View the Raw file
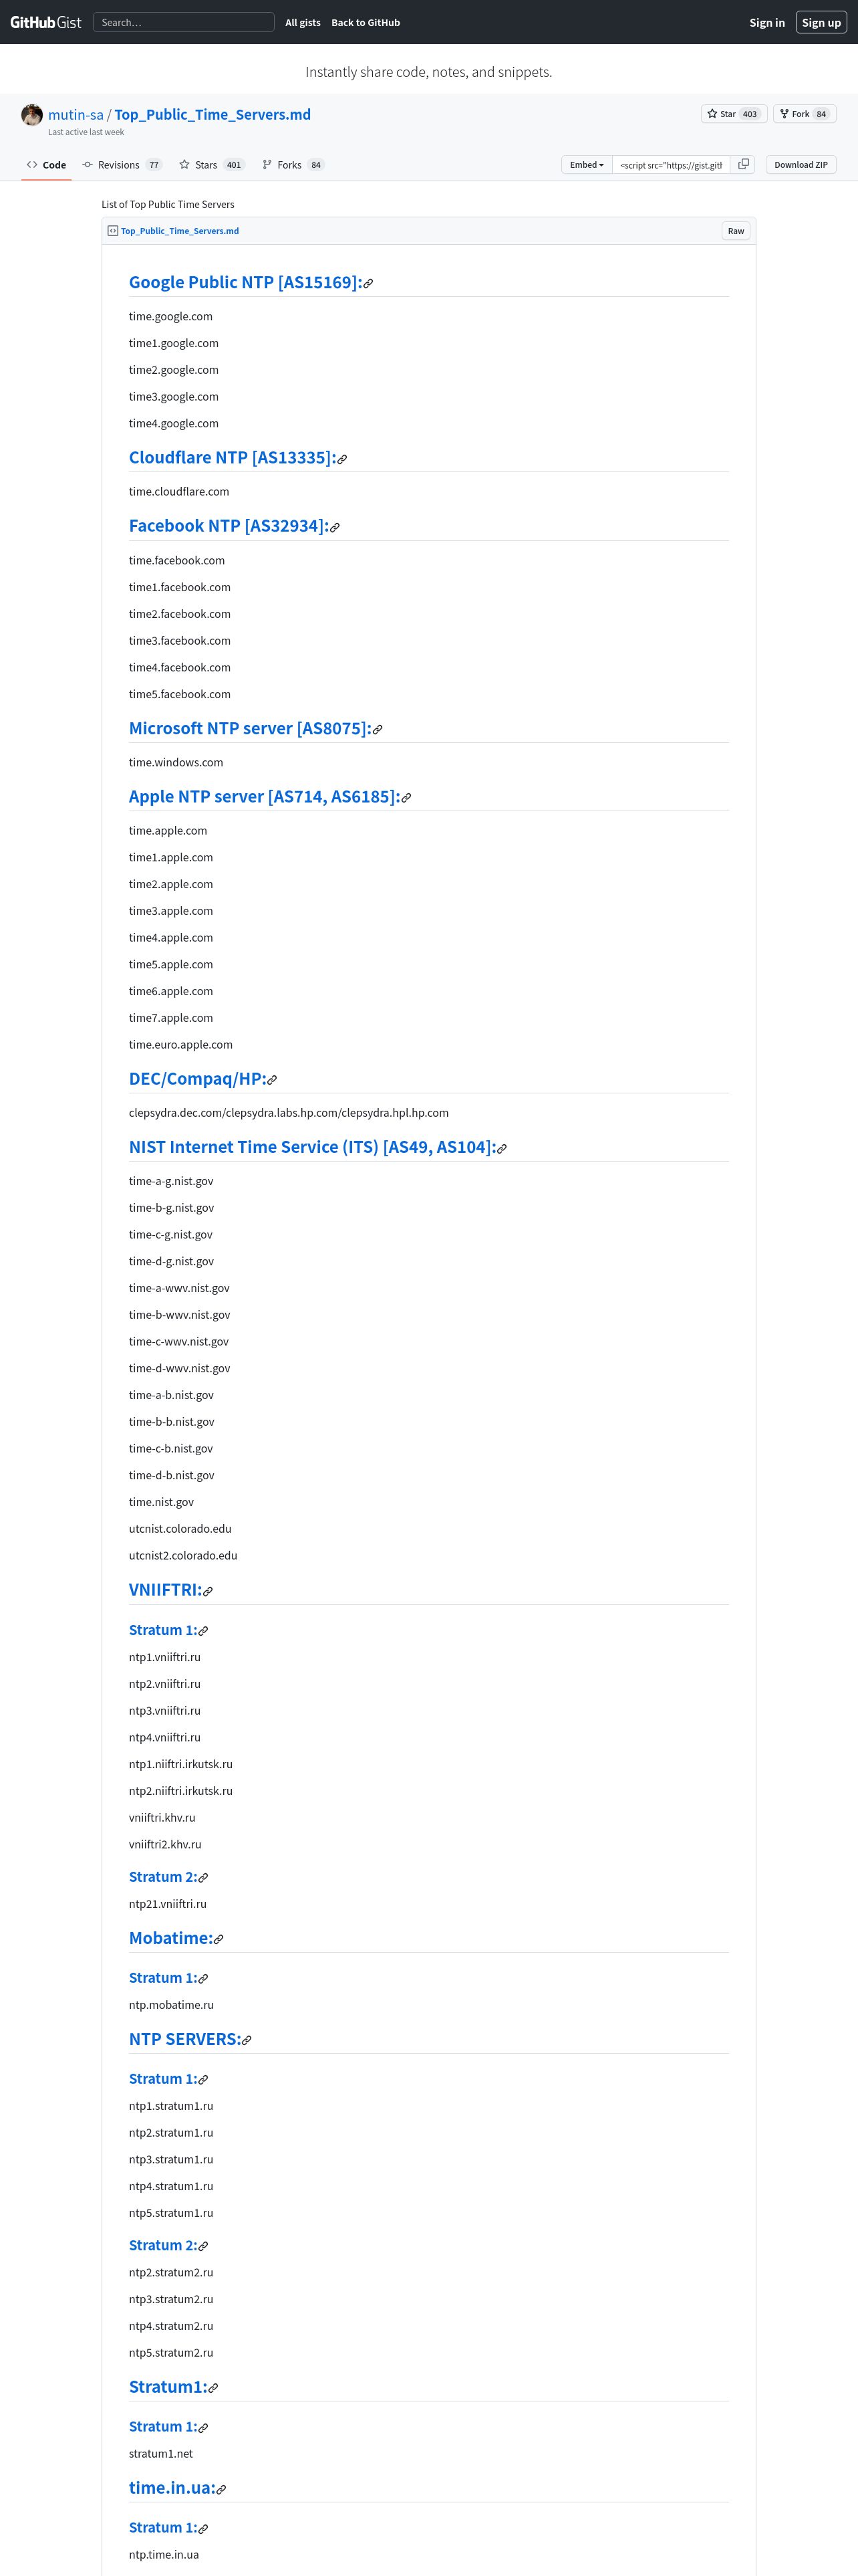858x2576 pixels. click(x=736, y=231)
